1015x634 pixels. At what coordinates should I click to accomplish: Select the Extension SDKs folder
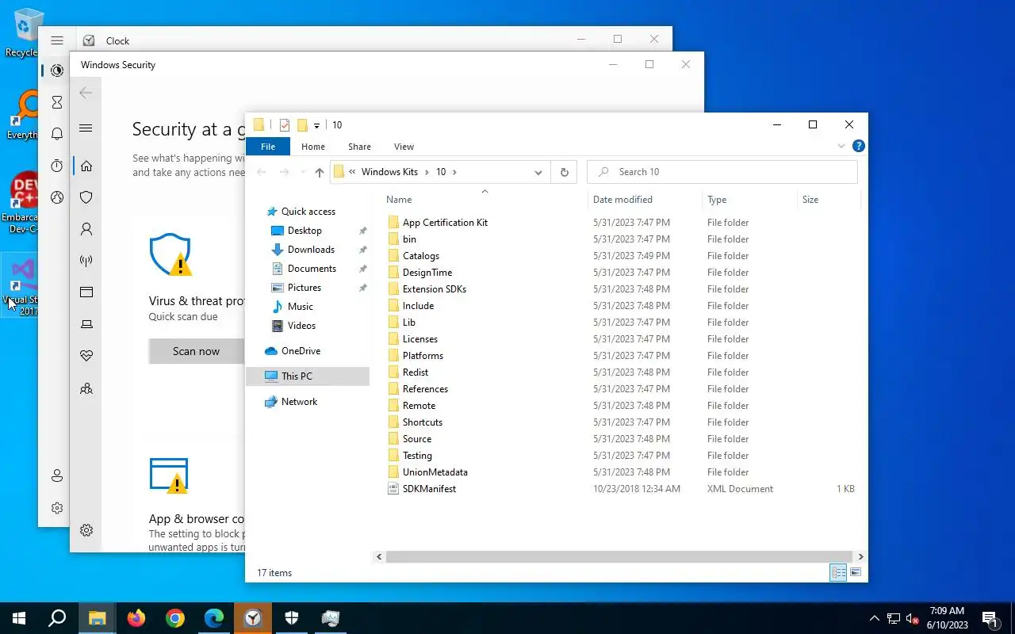(x=434, y=289)
